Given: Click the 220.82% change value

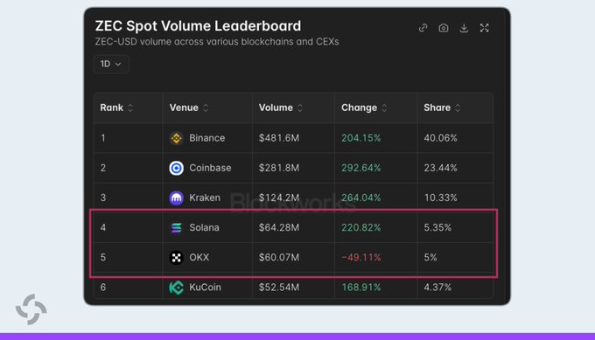Looking at the screenshot, I should tap(360, 228).
